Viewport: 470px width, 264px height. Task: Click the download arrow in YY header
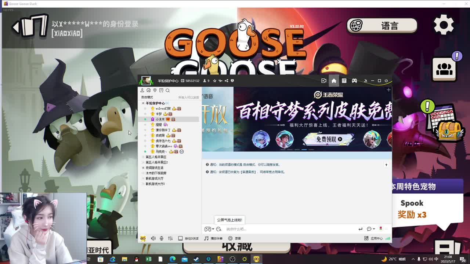click(365, 81)
